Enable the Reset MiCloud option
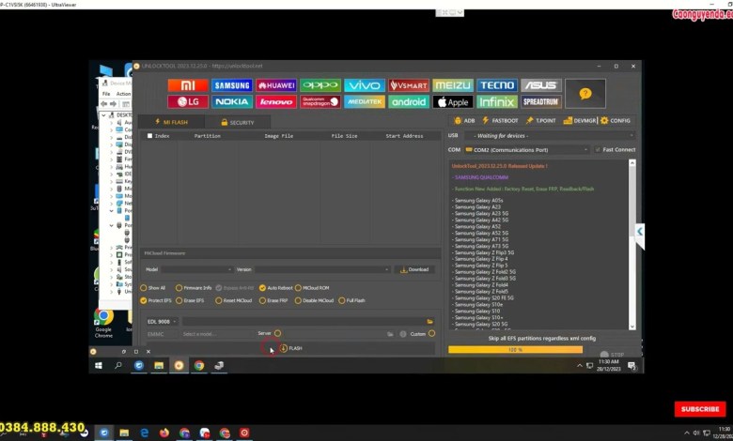The width and height of the screenshot is (733, 441). [233, 300]
